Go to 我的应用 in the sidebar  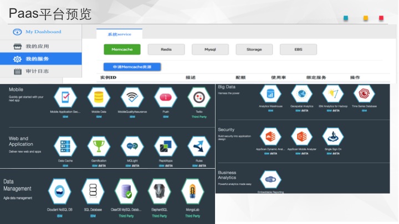(40, 46)
